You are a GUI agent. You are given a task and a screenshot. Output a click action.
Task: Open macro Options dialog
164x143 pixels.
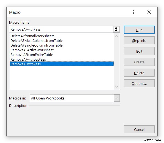pyautogui.click(x=139, y=83)
